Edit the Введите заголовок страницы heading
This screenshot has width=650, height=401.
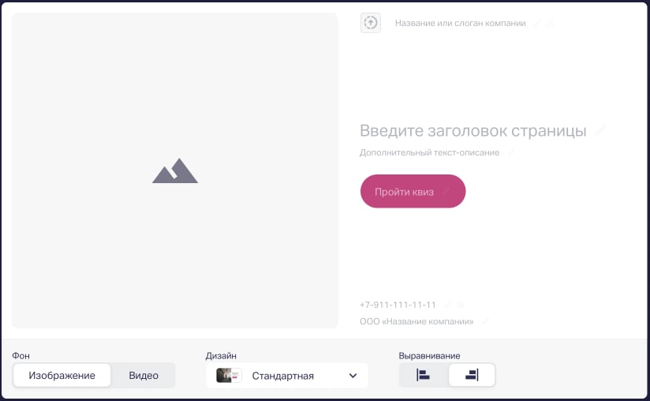click(473, 130)
